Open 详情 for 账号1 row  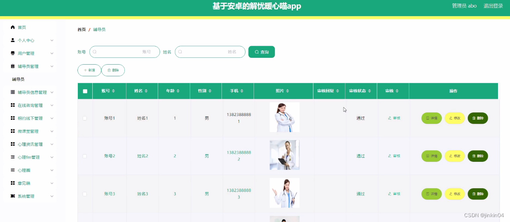click(431, 118)
